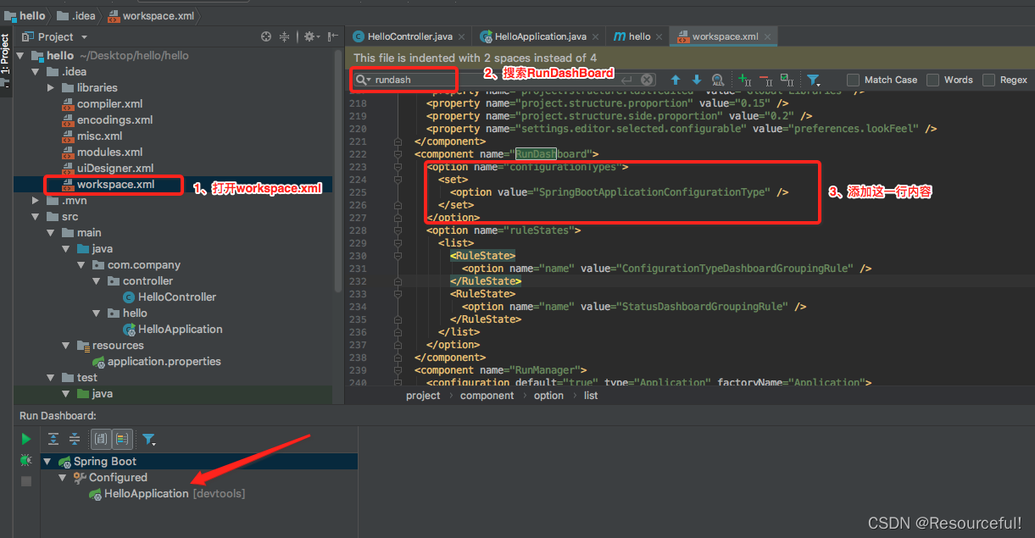The height and width of the screenshot is (538, 1035).
Task: Open Project panel gear settings menu
Action: point(310,36)
